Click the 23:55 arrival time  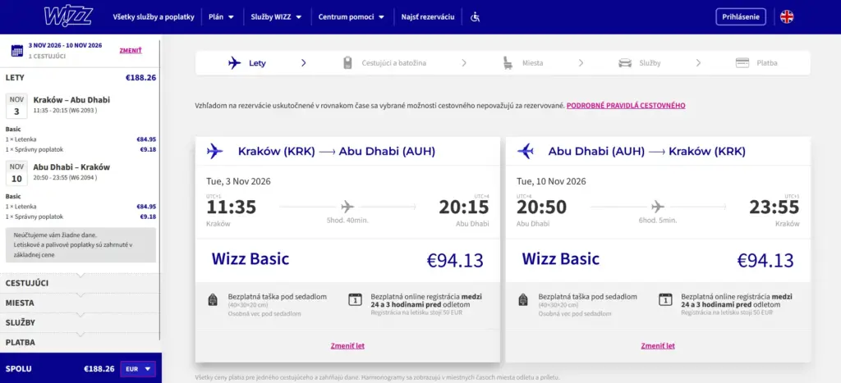tap(774, 207)
